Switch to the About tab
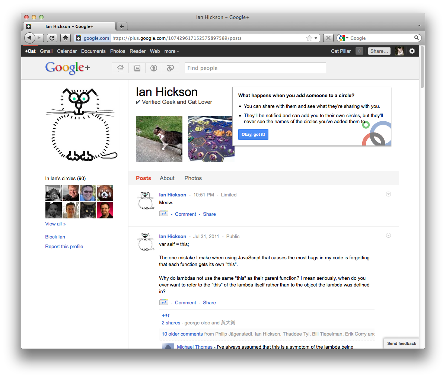 pyautogui.click(x=167, y=178)
